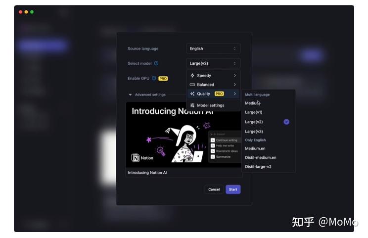Maximize the window with the green button
Screen dimensions: 368x238
pyautogui.click(x=32, y=12)
